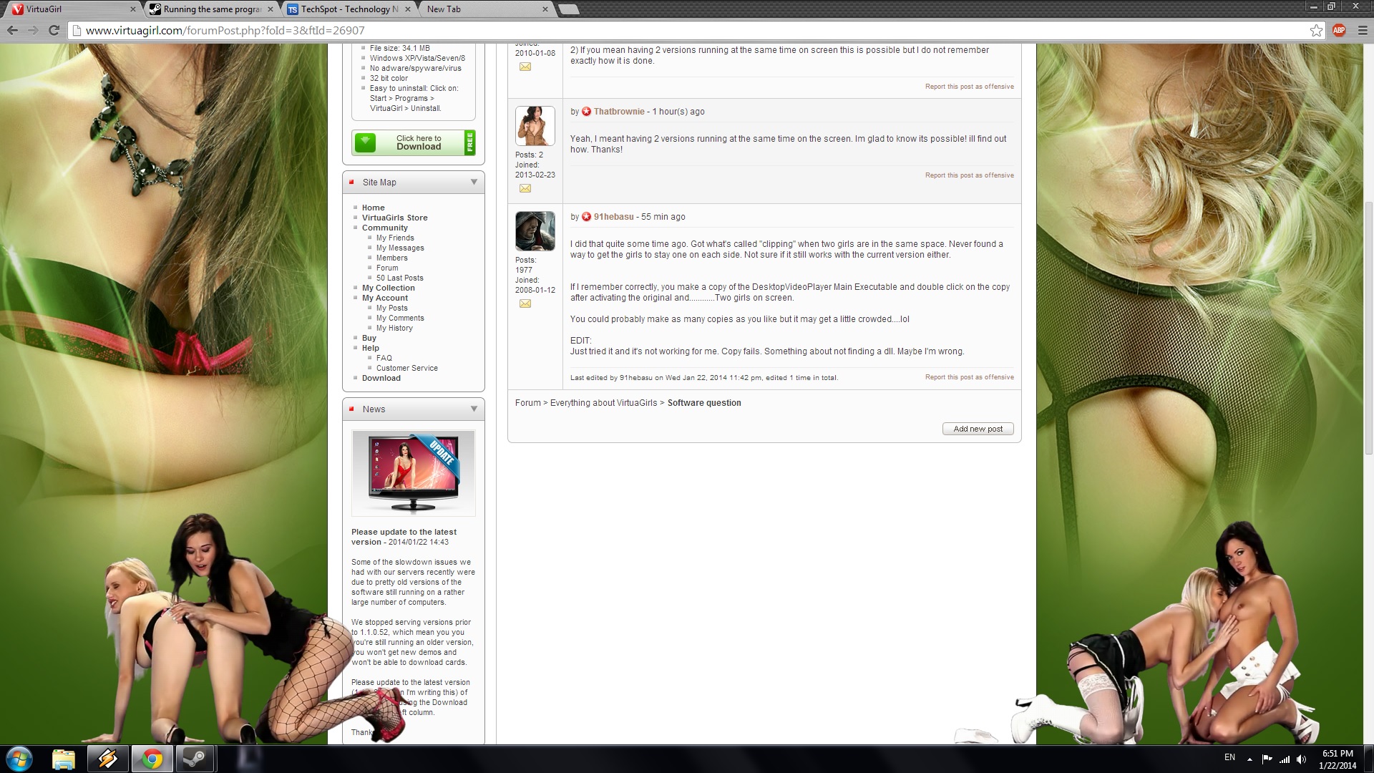
Task: Open Steam from the taskbar
Action: coord(195,759)
